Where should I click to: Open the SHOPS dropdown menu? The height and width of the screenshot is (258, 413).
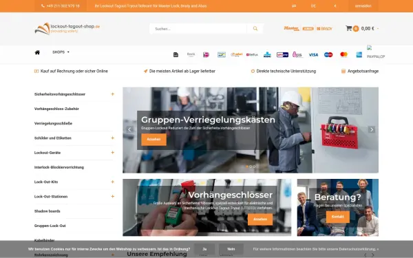pyautogui.click(x=61, y=52)
